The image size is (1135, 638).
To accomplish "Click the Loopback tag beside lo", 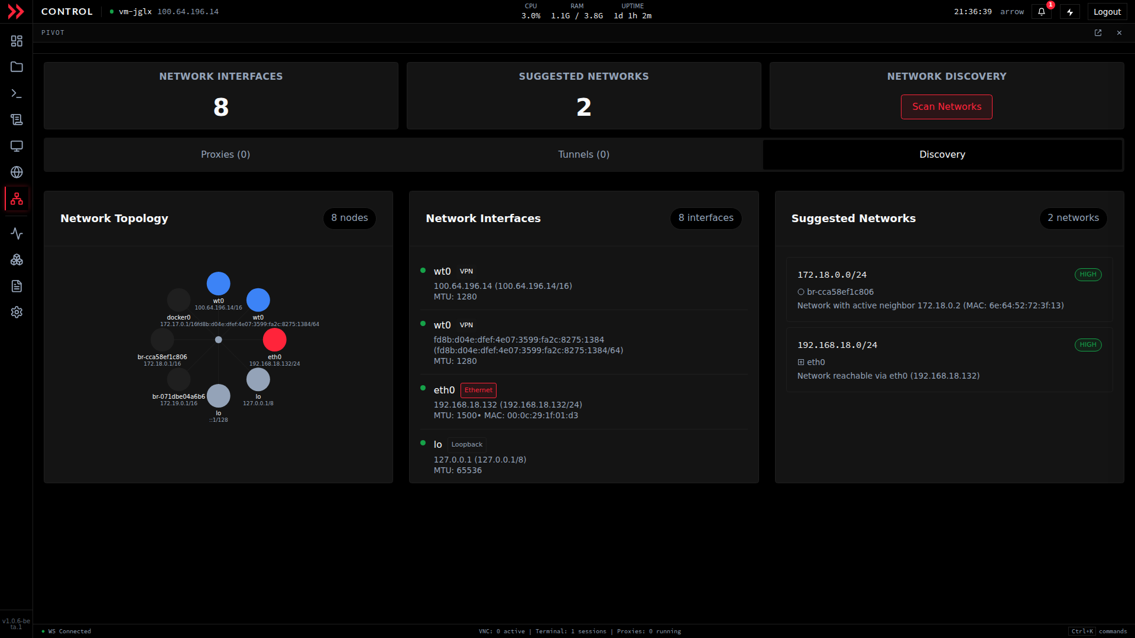I will pyautogui.click(x=466, y=444).
